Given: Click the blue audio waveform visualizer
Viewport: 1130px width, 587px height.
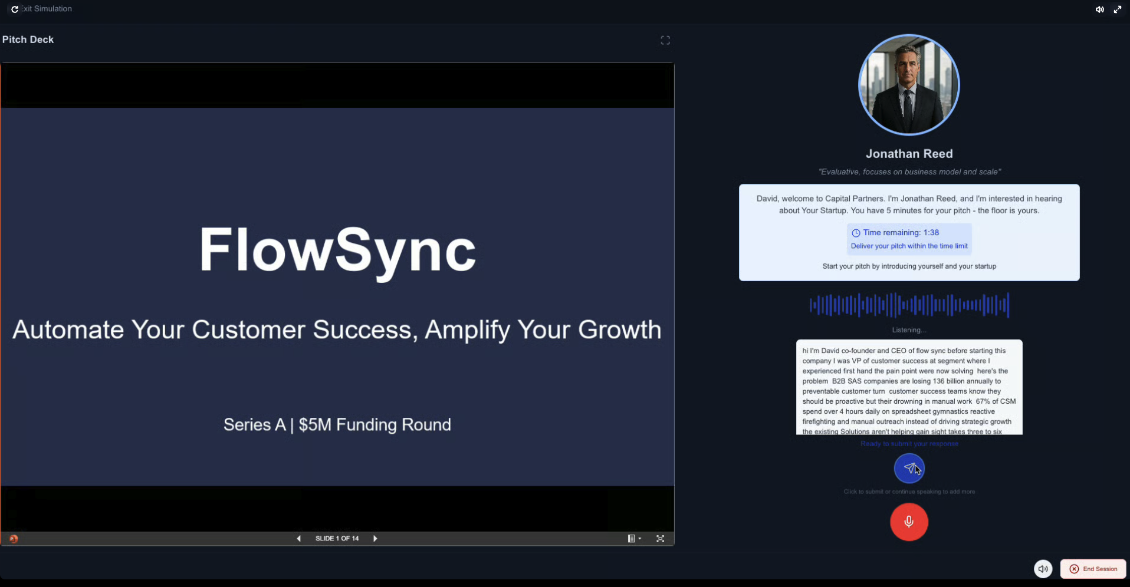Looking at the screenshot, I should (909, 305).
